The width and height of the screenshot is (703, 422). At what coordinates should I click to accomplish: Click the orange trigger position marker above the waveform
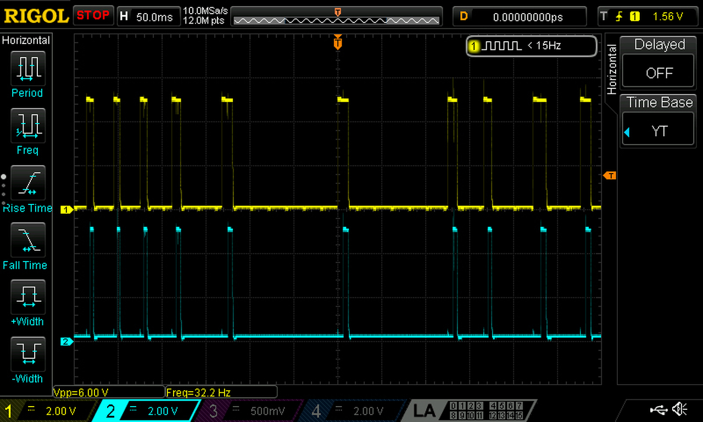[338, 42]
